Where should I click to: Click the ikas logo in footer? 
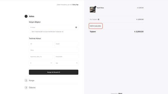click(x=120, y=93)
